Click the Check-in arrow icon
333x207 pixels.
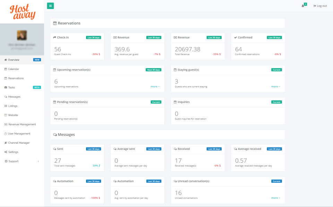click(54, 37)
